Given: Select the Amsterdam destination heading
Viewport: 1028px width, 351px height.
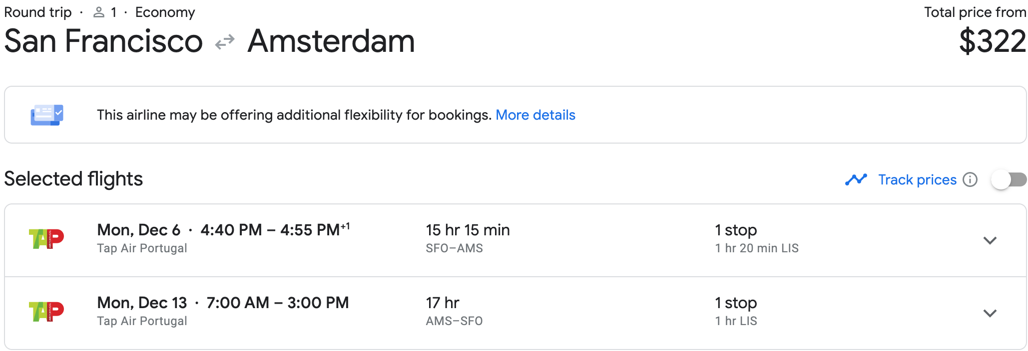Looking at the screenshot, I should pos(331,41).
